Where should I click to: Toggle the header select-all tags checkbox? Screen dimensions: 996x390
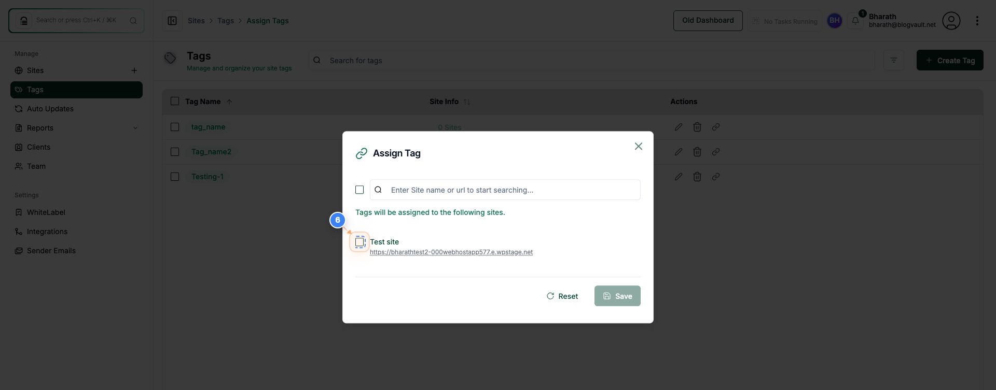[x=175, y=102]
